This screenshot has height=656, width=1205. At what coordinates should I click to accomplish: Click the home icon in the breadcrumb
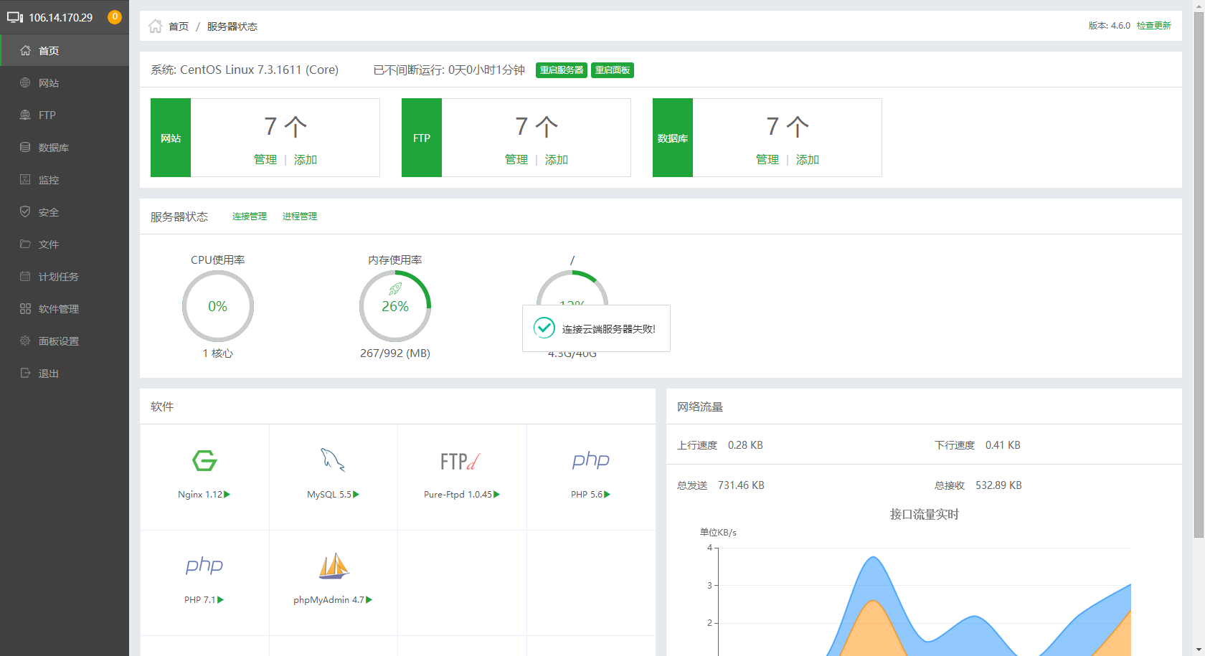pos(155,27)
